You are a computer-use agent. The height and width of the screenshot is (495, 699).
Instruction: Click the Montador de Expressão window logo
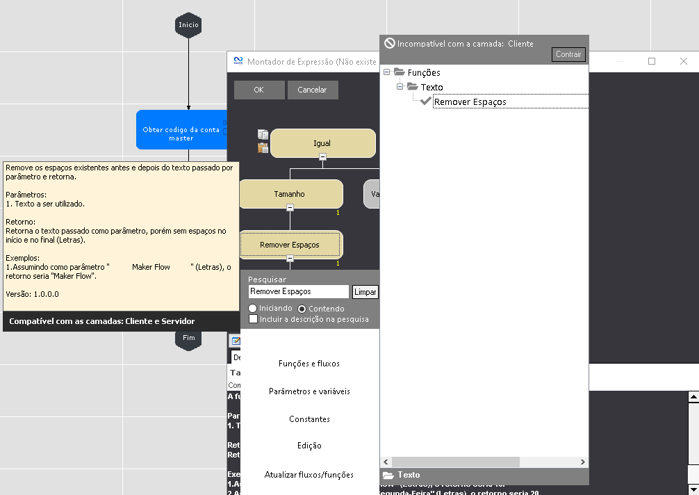pyautogui.click(x=238, y=61)
